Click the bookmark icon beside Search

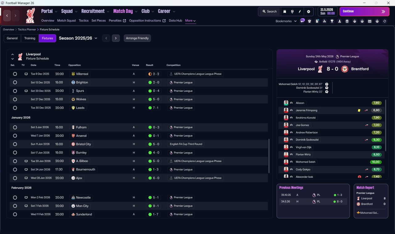click(x=285, y=11)
